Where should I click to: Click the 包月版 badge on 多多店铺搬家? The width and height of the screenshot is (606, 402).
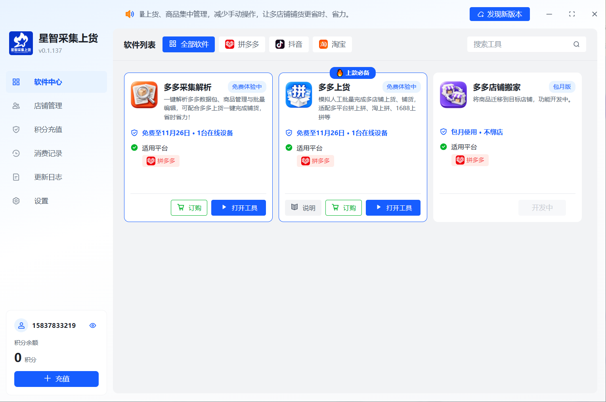click(x=562, y=87)
